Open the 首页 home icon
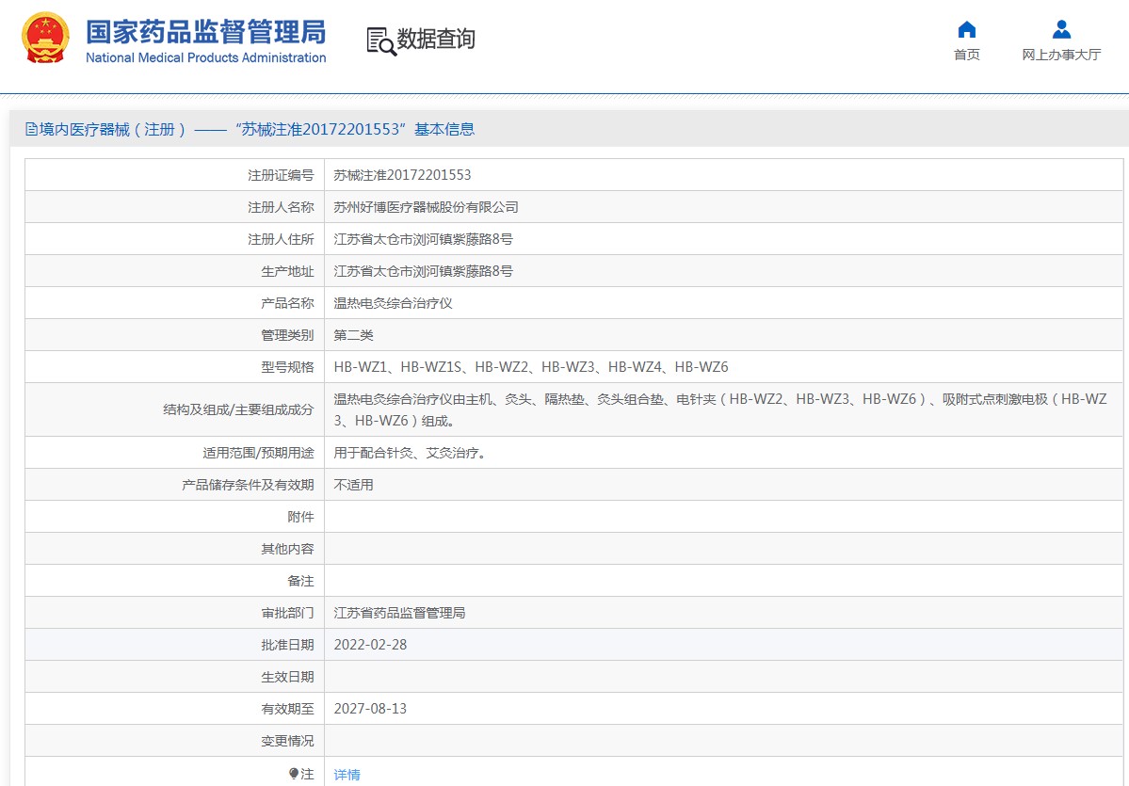Viewport: 1129px width, 786px height. (x=966, y=29)
